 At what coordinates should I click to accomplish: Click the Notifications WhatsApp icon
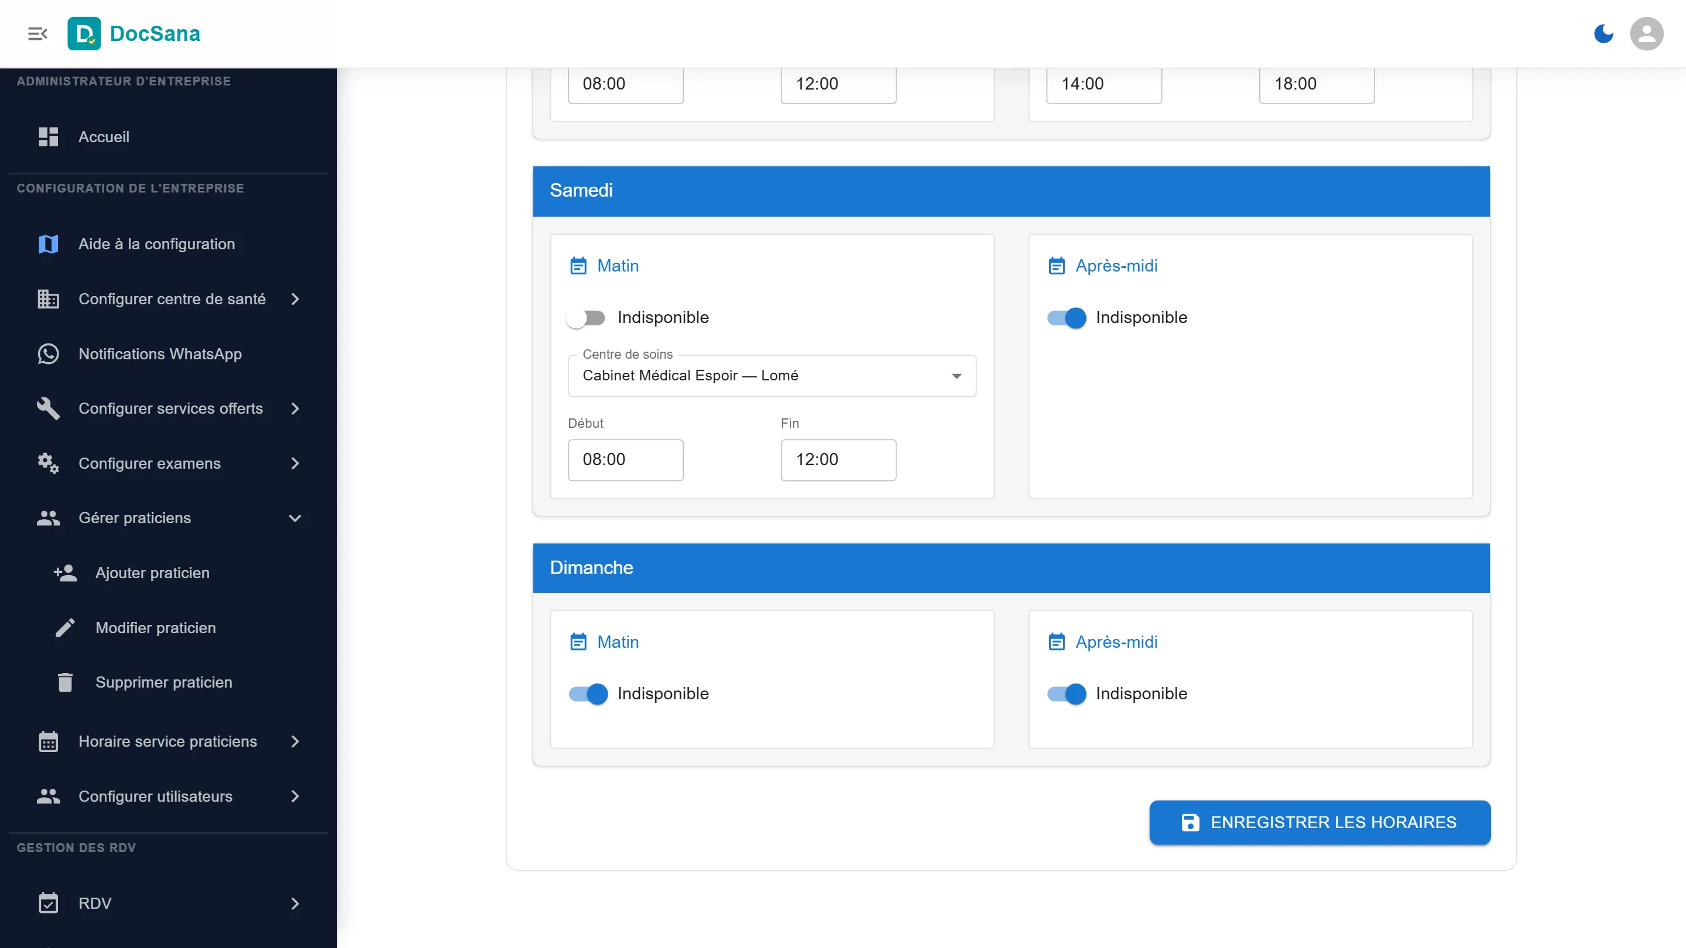(49, 354)
